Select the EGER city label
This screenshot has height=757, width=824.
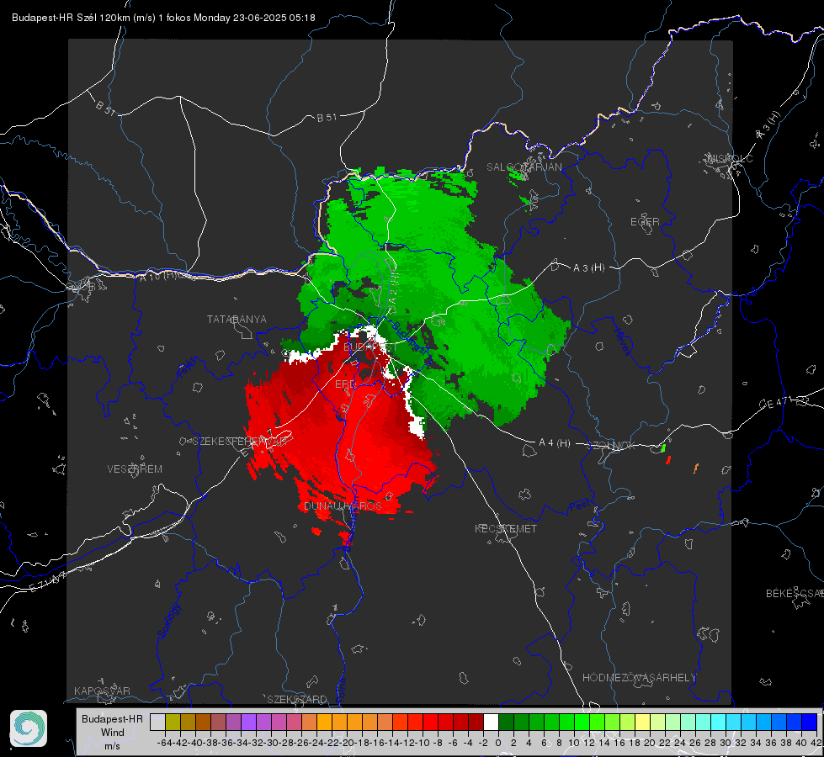(x=645, y=222)
